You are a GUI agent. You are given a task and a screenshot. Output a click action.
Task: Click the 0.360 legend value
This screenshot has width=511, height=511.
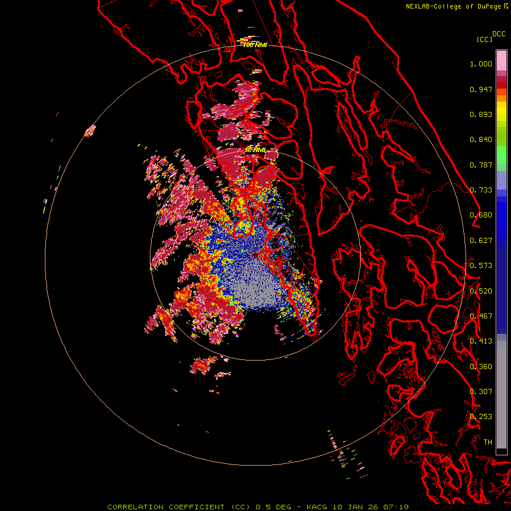(x=481, y=367)
